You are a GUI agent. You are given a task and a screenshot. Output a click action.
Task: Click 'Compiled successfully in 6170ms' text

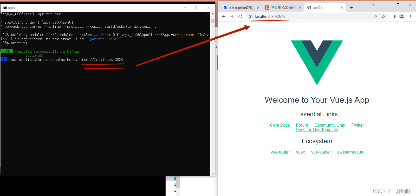(47, 51)
